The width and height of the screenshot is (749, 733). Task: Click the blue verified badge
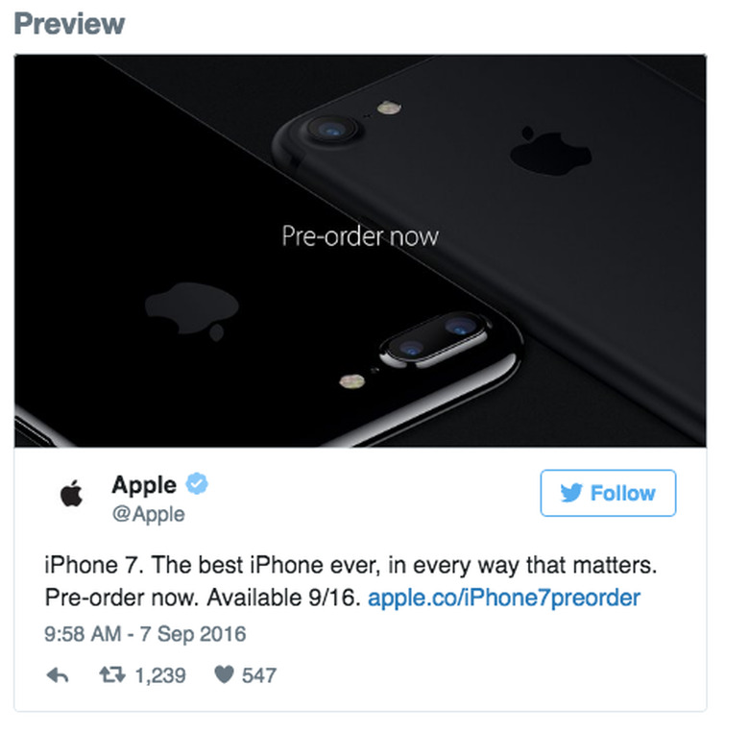[197, 483]
